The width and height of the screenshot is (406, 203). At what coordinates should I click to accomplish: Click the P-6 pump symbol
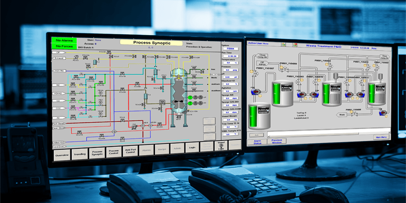click(x=134, y=127)
